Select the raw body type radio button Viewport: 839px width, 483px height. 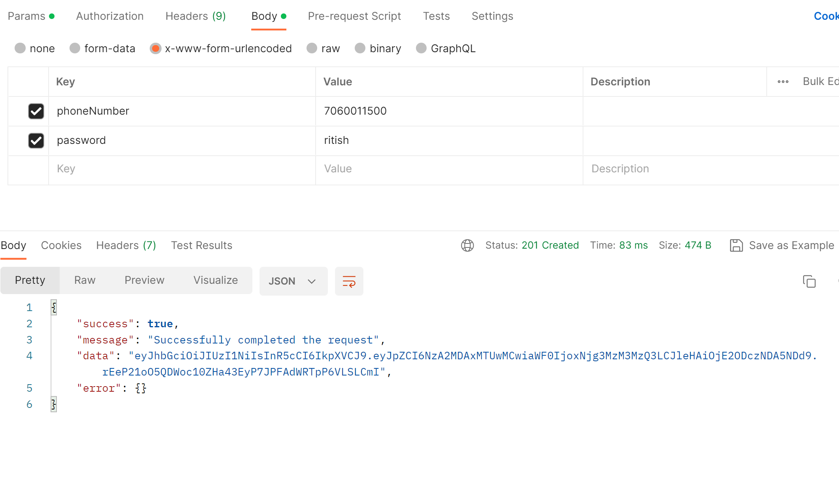pos(312,48)
